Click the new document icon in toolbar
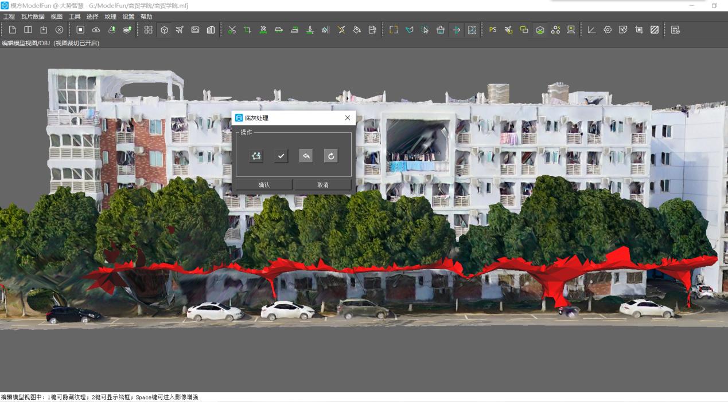Viewport: 728px width, 402px height. click(12, 30)
